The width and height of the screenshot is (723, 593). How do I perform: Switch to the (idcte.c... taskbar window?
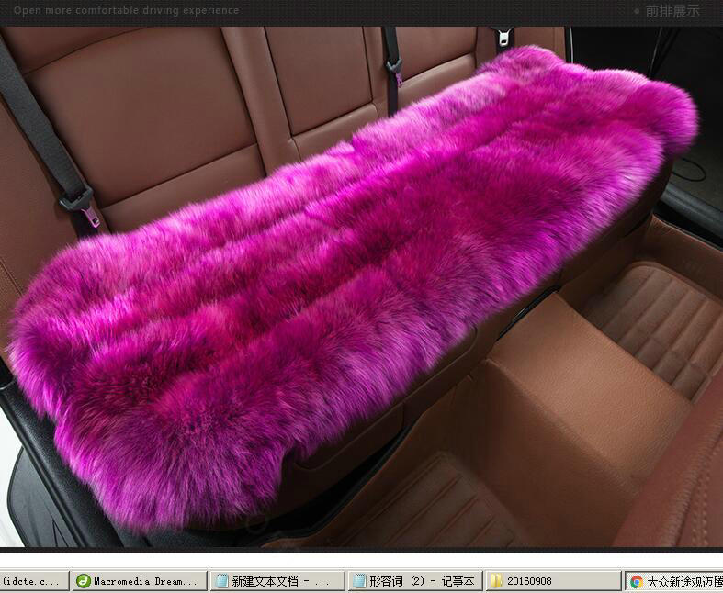click(x=33, y=581)
